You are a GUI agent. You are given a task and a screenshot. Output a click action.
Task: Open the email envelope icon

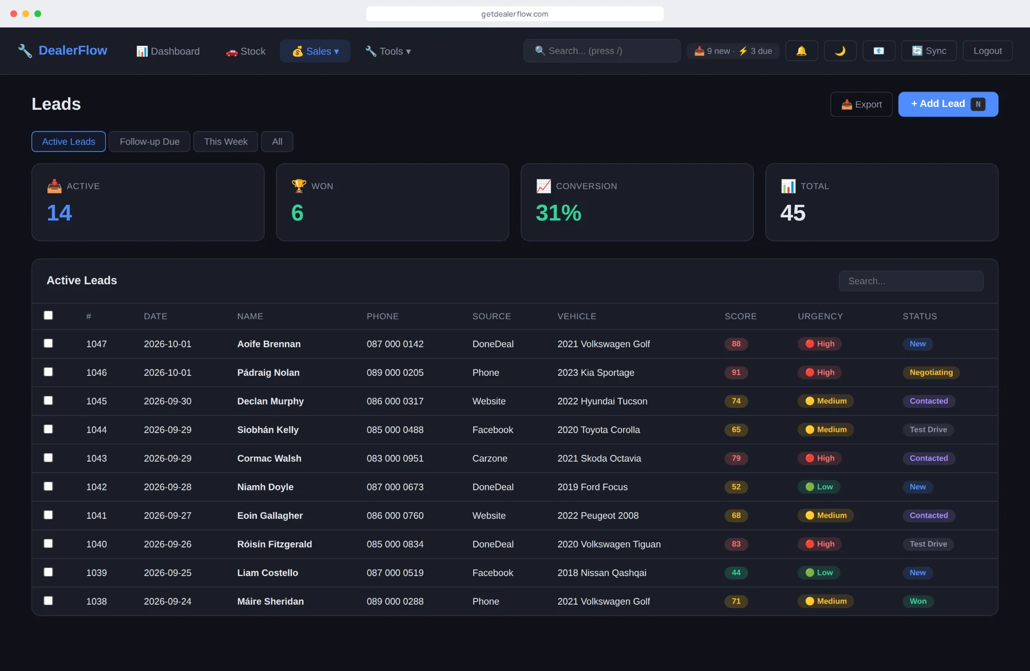point(879,51)
